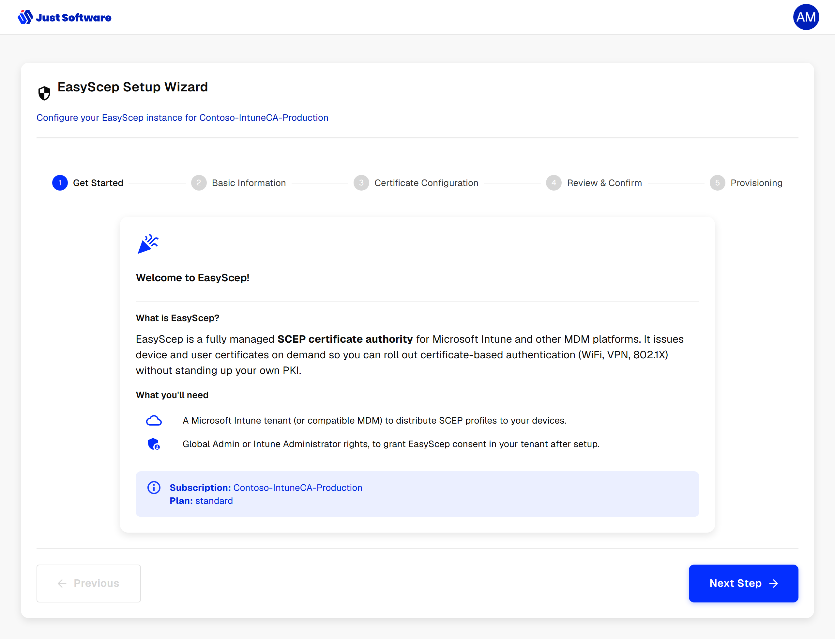Select step 4 circle for Review & Confirm

pos(554,183)
